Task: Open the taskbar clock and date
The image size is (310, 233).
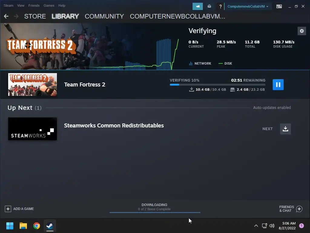Action: point(287,226)
